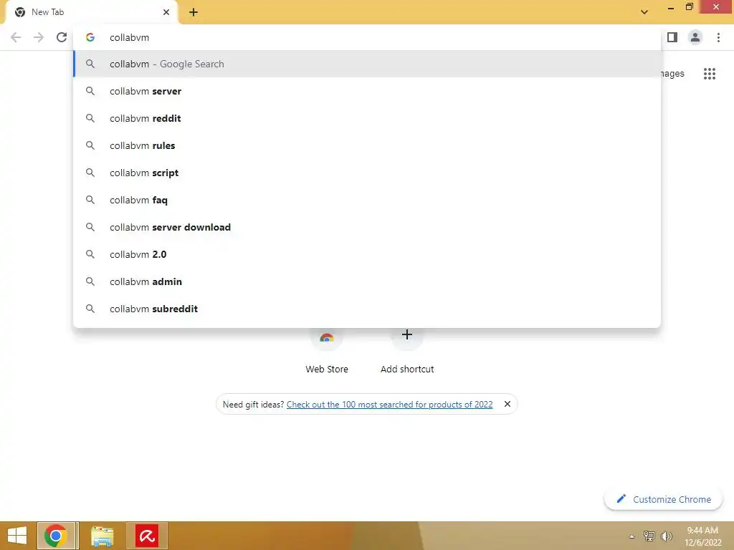Image resolution: width=734 pixels, height=550 pixels.
Task: Select suggestion collabvm - Google Search
Action: [x=367, y=64]
